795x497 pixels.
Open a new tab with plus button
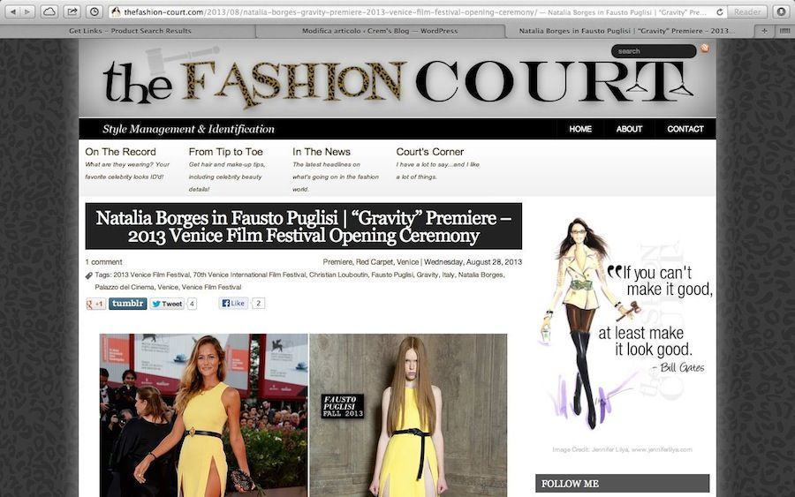coord(763,31)
